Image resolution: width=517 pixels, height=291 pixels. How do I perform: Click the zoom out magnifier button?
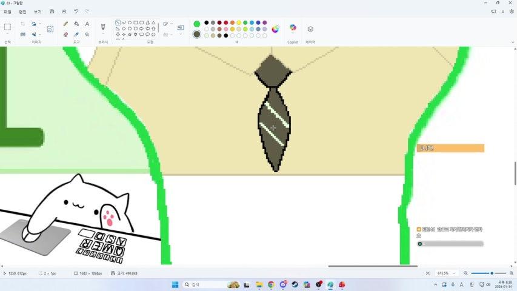465,273
